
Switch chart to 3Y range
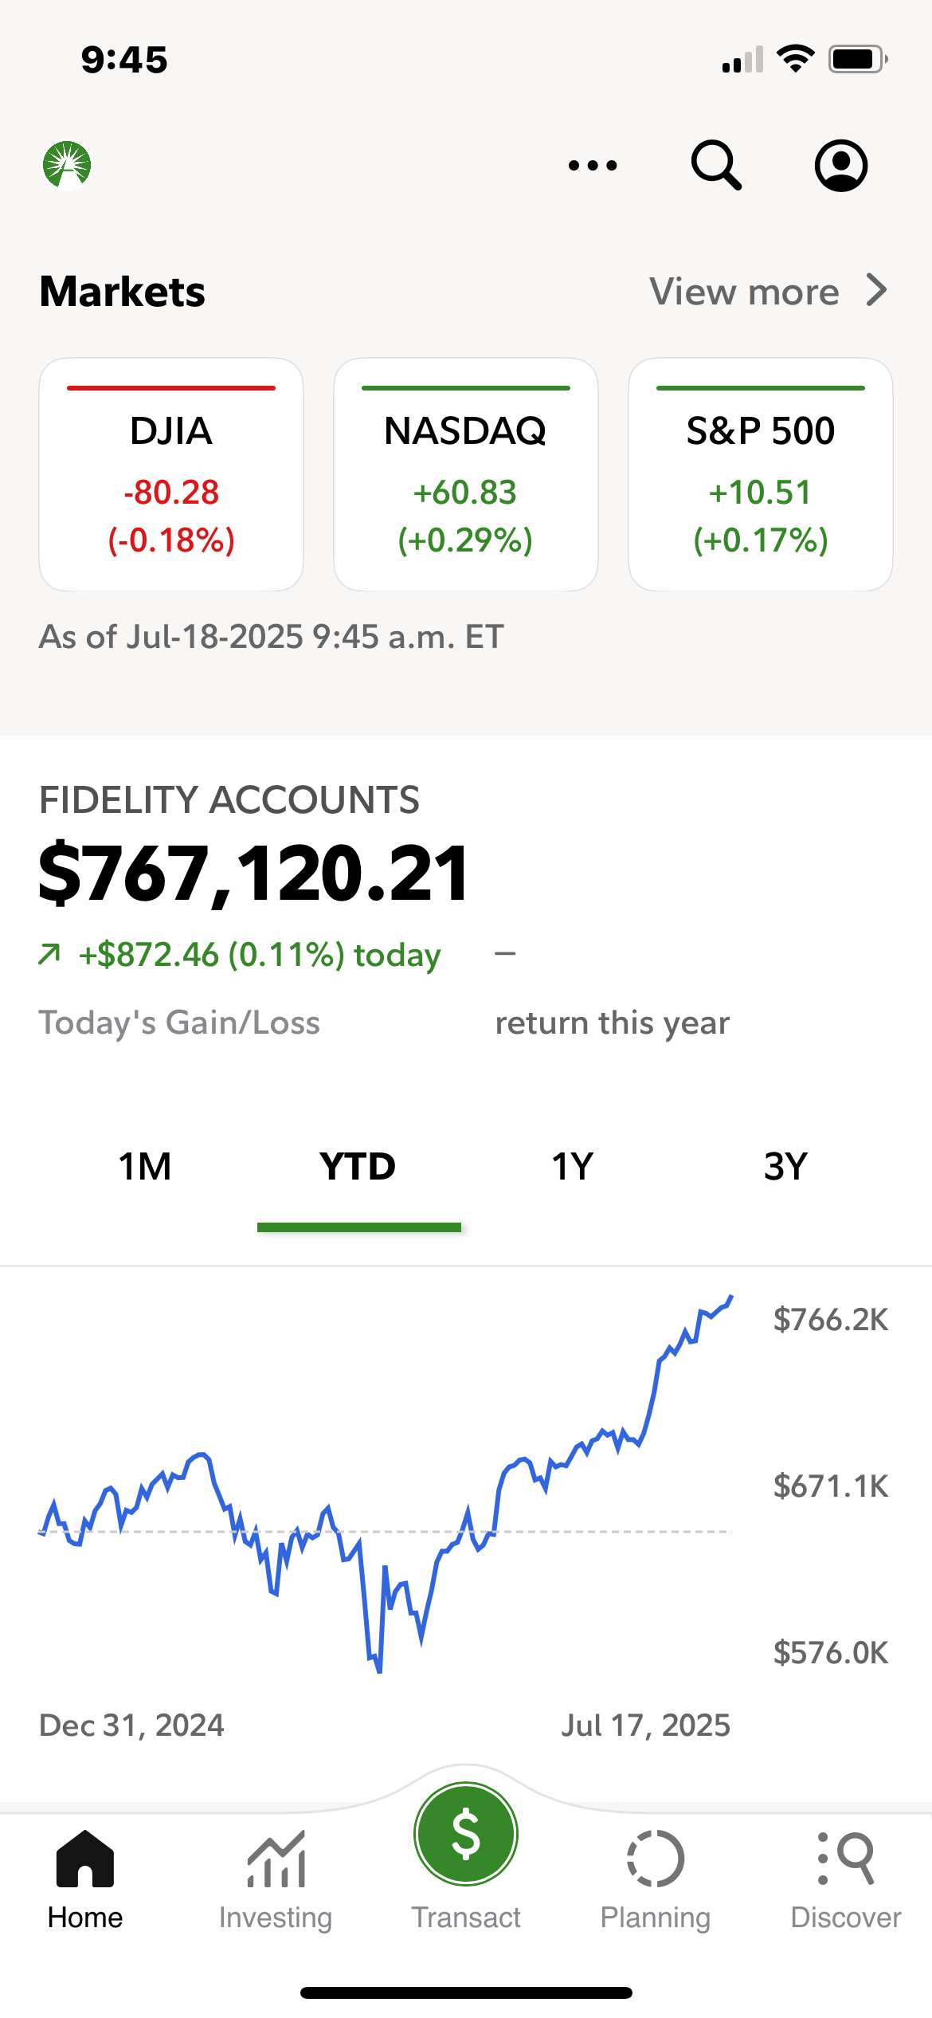785,1167
